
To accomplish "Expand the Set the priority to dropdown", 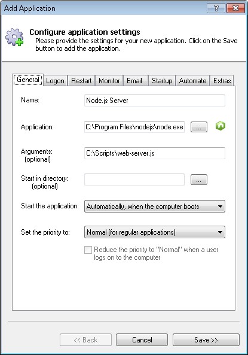I will point(155,232).
